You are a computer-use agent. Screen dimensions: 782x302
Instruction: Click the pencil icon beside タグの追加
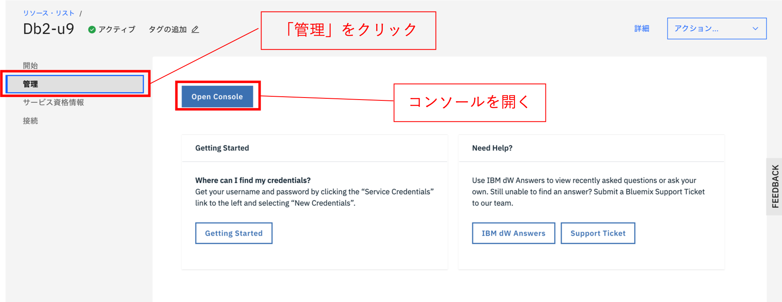pos(196,29)
